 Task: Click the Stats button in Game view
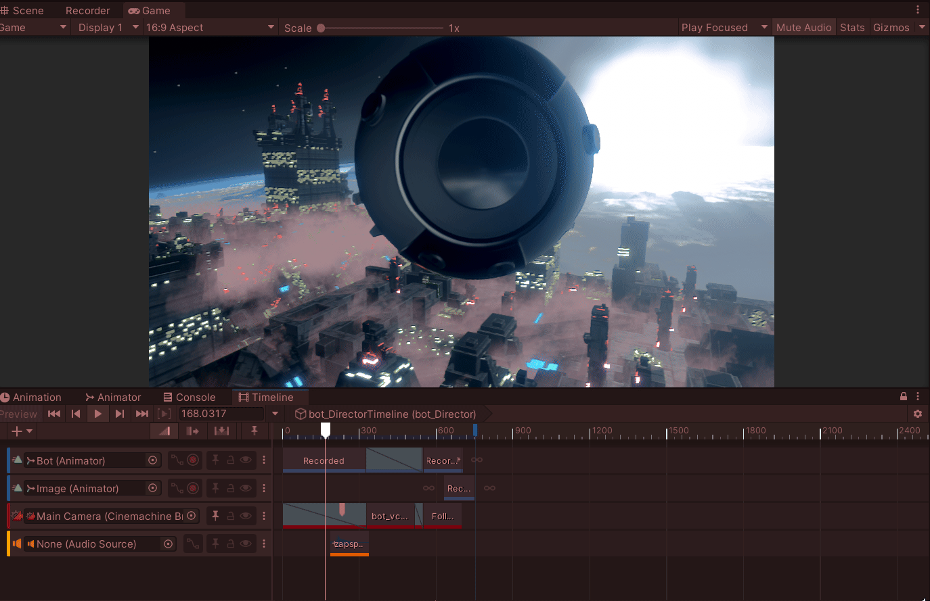[852, 28]
